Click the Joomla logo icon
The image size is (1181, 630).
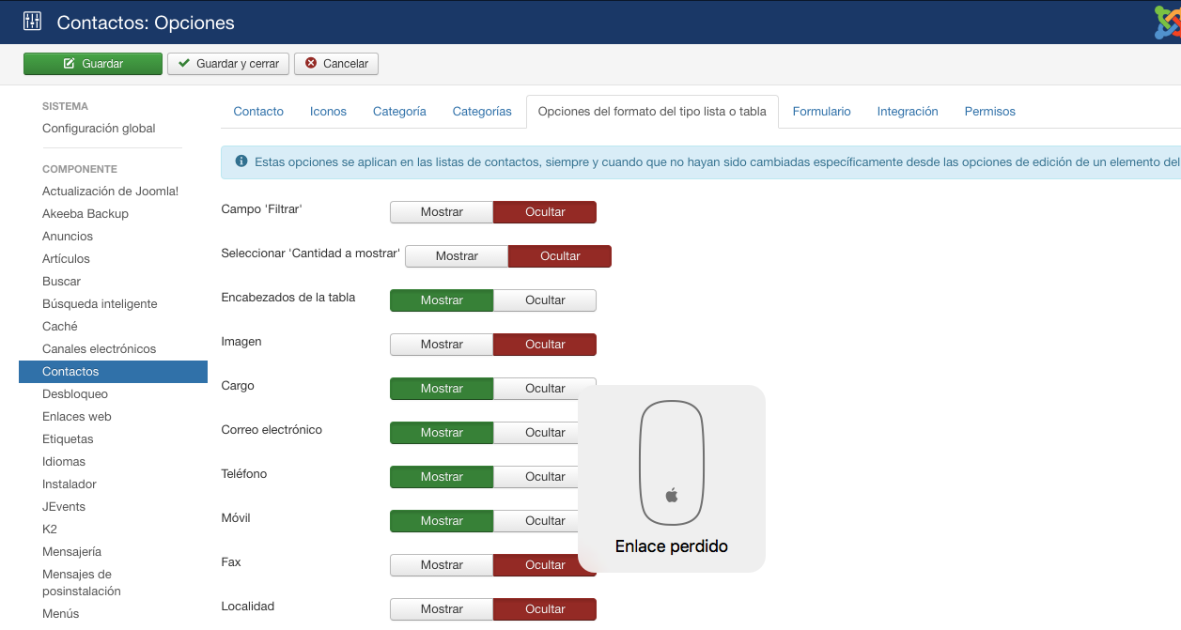pyautogui.click(x=1167, y=23)
